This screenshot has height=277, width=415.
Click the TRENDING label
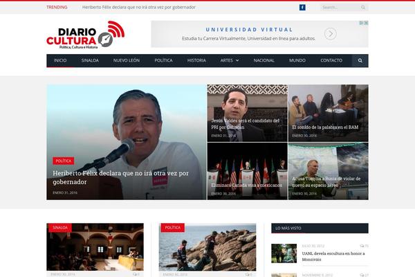pyautogui.click(x=57, y=8)
